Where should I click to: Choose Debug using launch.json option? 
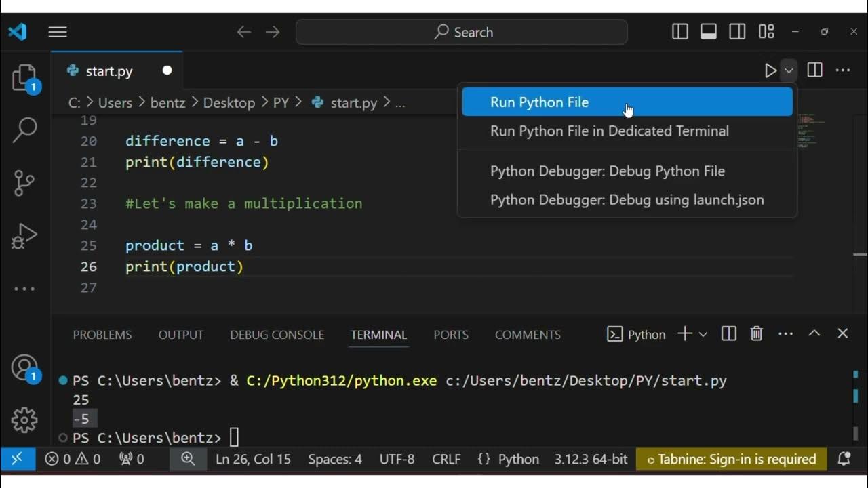click(x=627, y=199)
